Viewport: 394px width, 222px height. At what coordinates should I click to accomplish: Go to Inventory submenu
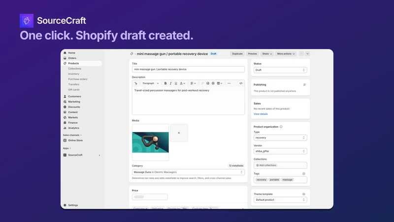[73, 74]
